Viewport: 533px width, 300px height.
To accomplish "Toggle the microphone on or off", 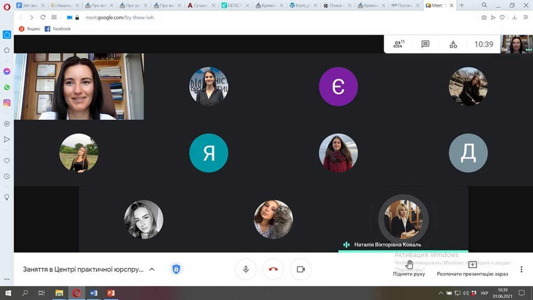I will pos(246,269).
